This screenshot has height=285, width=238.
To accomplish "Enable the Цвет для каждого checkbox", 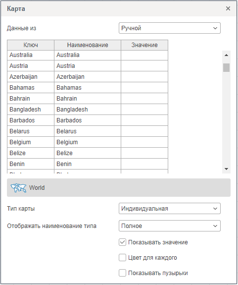I will (x=122, y=258).
